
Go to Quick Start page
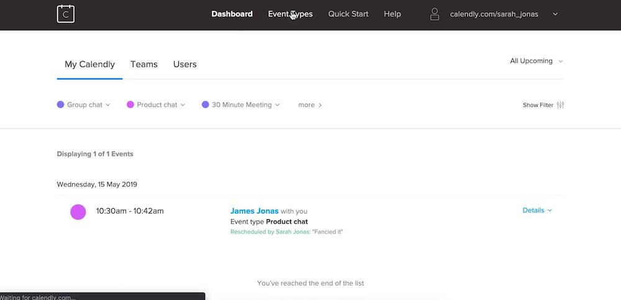(x=348, y=14)
